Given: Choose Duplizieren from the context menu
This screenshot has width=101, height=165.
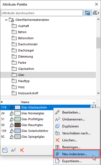Looking at the screenshot, I should pos(77,126).
